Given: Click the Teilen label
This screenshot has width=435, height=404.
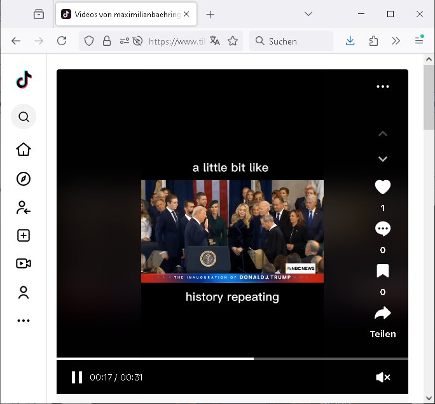Looking at the screenshot, I should pos(383,334).
